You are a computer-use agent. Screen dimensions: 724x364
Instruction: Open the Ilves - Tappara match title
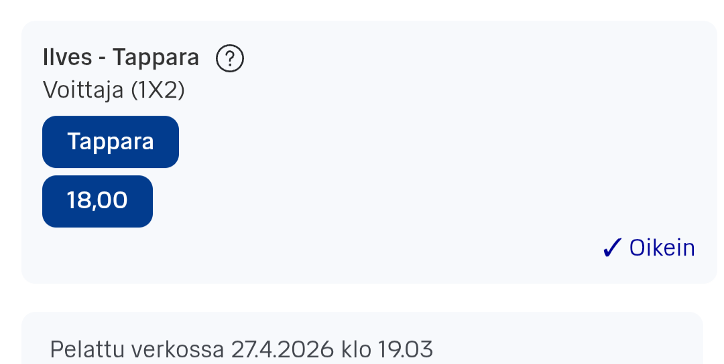(121, 58)
